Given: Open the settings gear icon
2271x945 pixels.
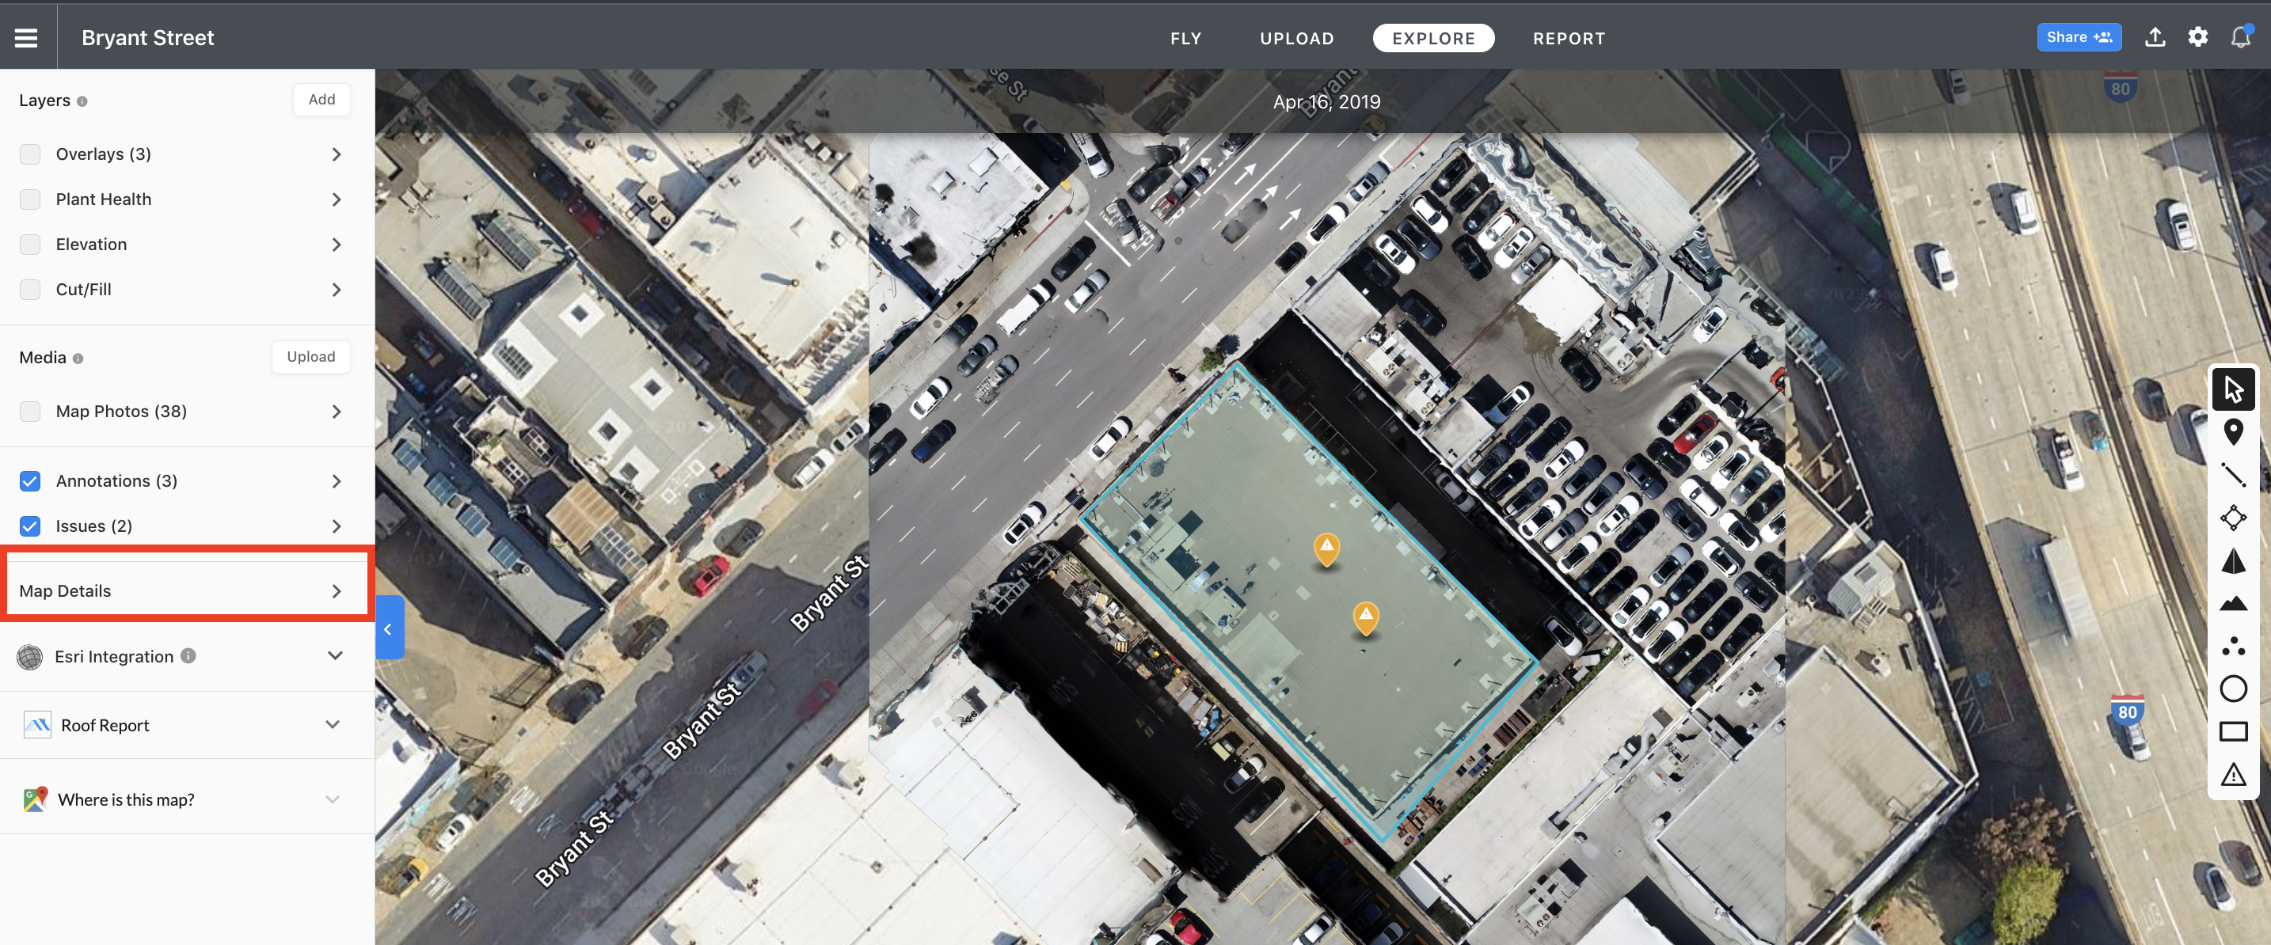Looking at the screenshot, I should pos(2198,37).
